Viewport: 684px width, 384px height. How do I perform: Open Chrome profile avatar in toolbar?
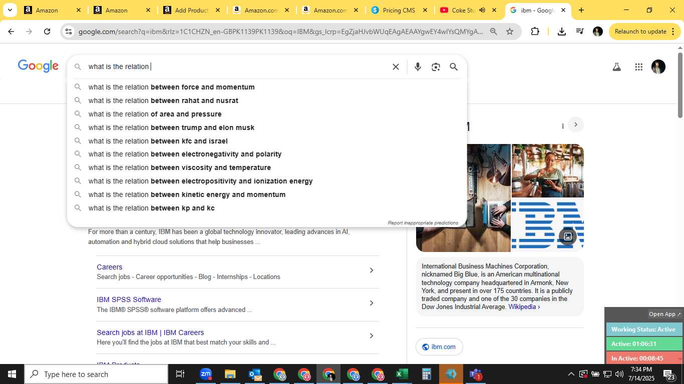click(x=598, y=31)
